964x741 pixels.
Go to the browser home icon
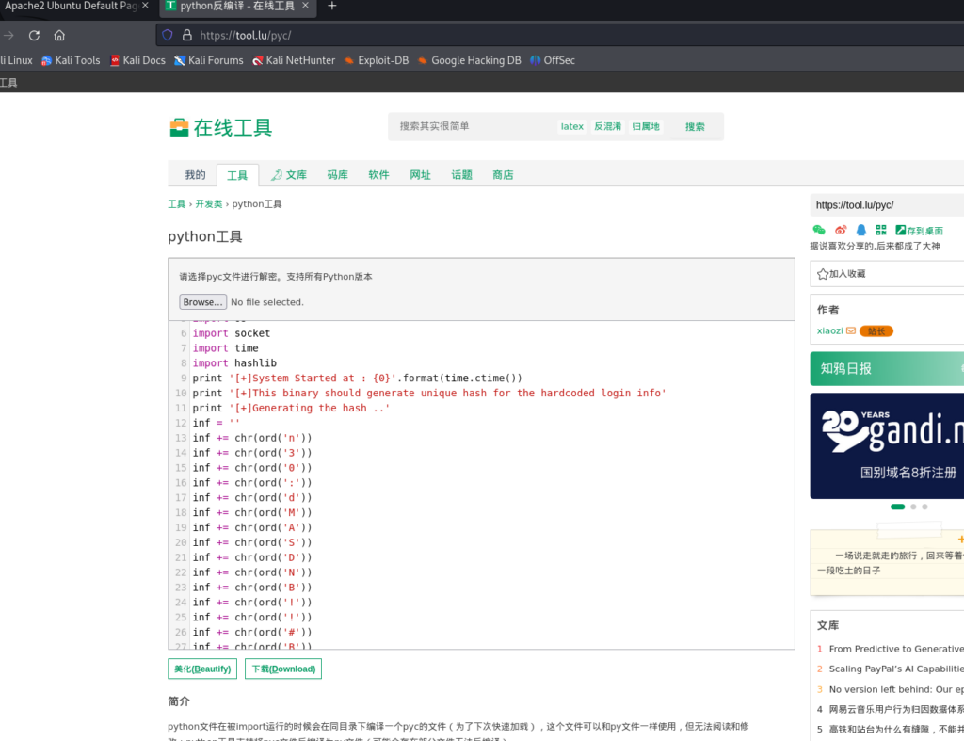point(59,36)
